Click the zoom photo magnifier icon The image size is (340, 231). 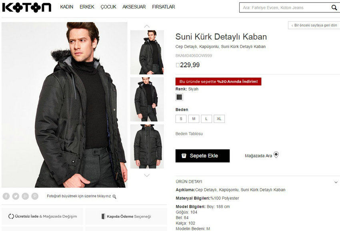[114, 197]
